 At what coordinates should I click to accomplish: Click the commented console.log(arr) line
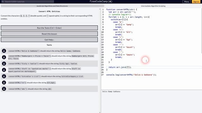(120, 14)
